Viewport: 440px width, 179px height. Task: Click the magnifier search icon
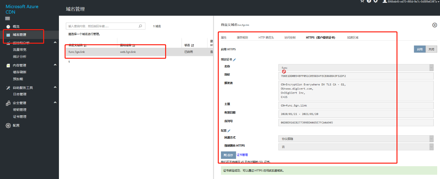(x=141, y=26)
